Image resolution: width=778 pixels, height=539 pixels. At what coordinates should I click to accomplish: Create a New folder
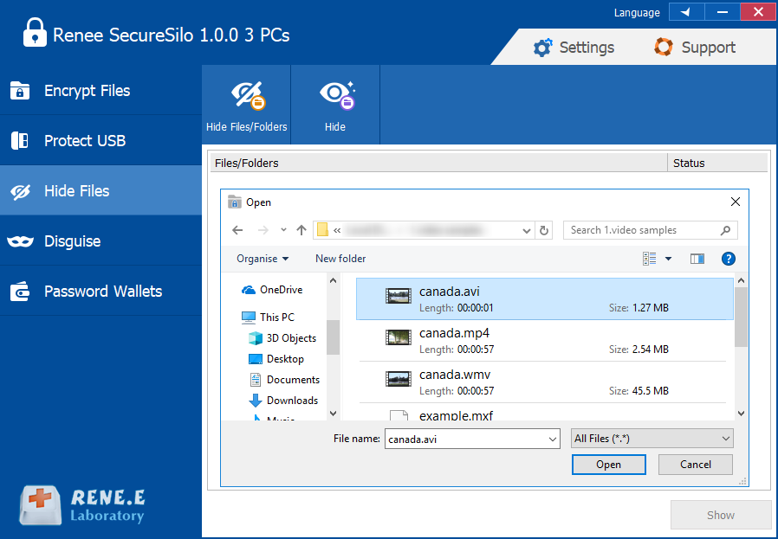340,259
